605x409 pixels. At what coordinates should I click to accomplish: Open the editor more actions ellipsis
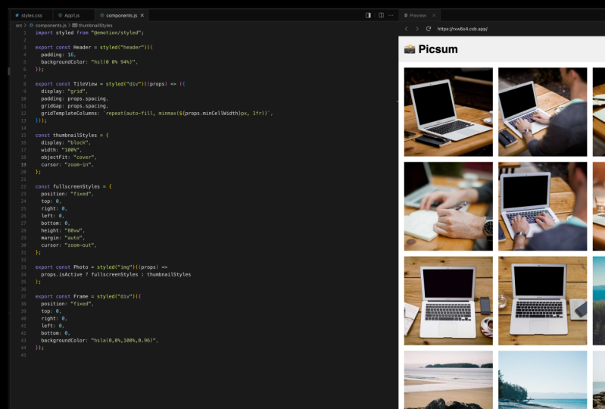391,15
